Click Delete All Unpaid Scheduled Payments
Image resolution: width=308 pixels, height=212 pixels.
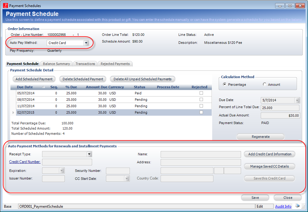point(142,79)
